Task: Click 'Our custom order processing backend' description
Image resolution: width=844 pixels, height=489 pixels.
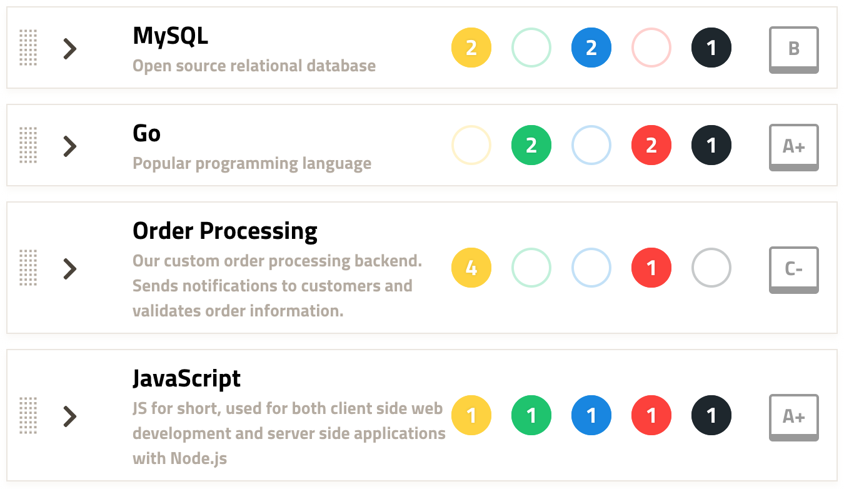Action: pyautogui.click(x=278, y=286)
